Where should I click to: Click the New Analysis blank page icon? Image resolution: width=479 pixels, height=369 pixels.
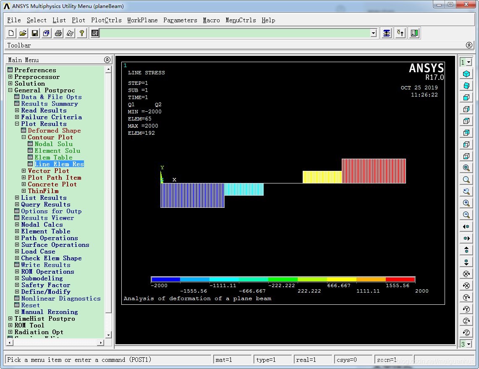click(11, 33)
